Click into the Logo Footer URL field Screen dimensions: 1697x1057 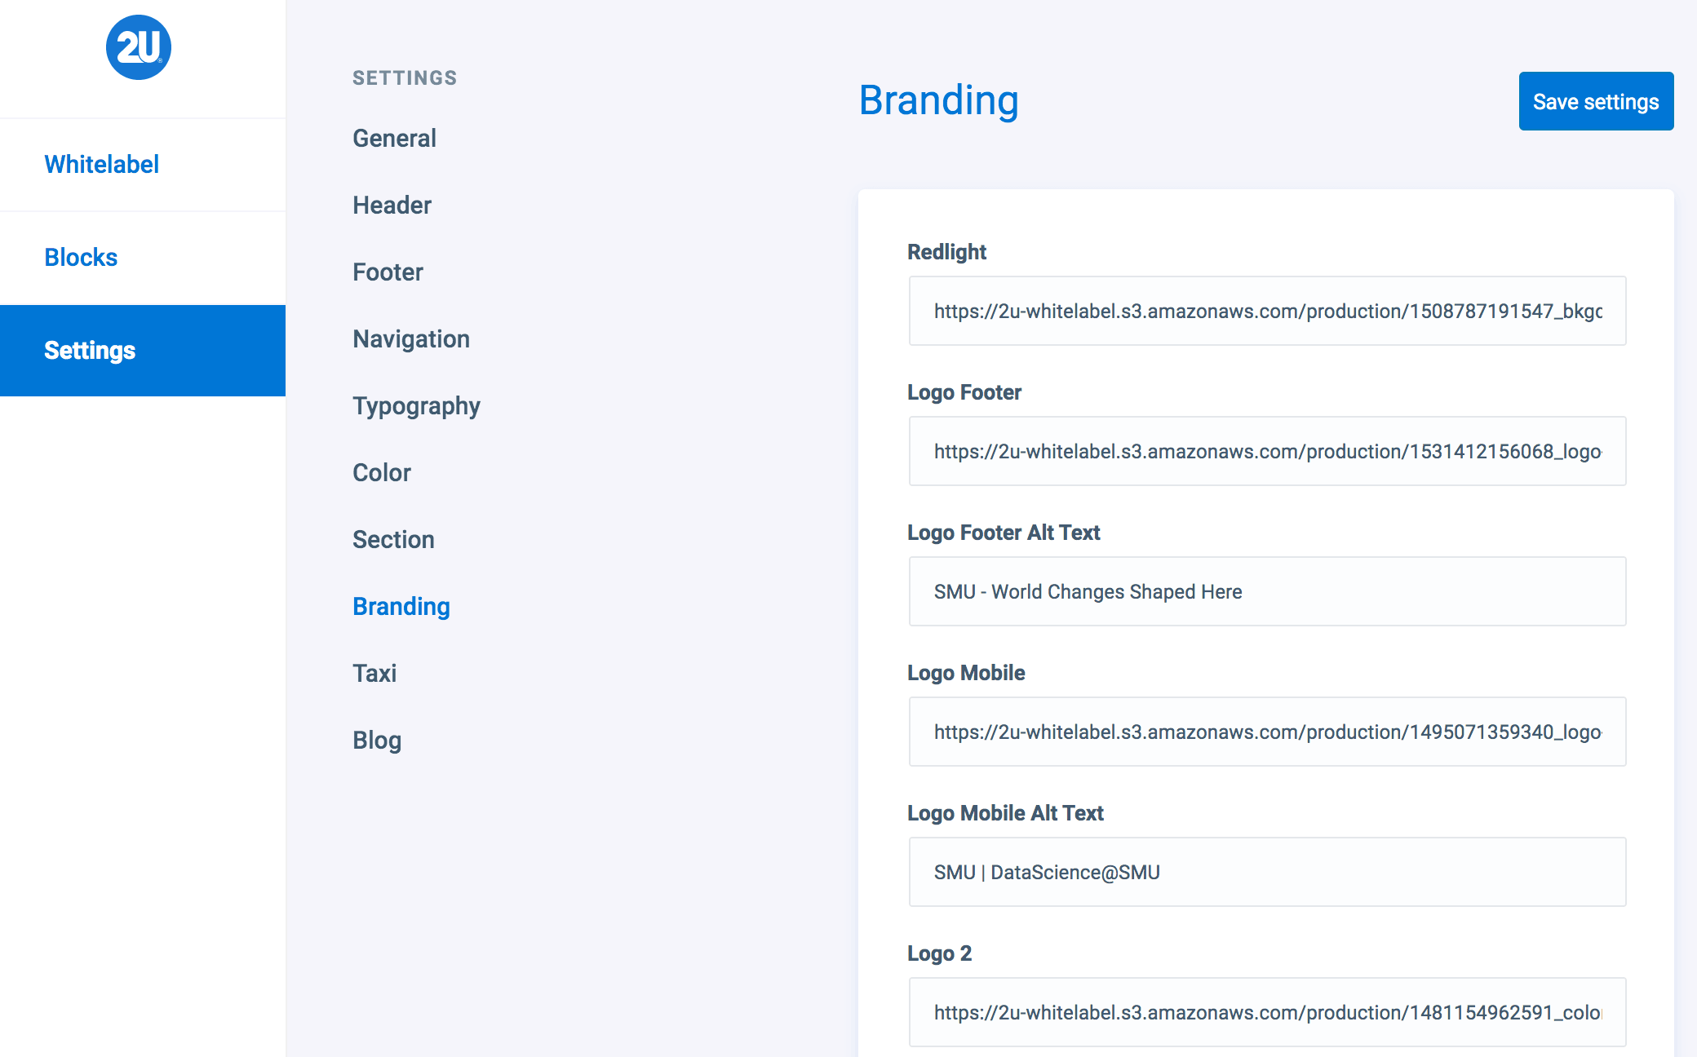point(1267,452)
